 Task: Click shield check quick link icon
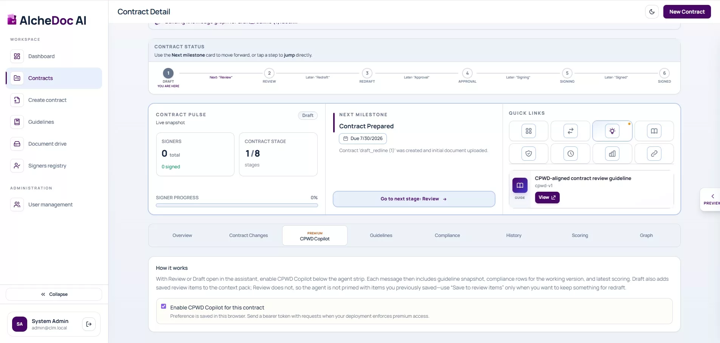pyautogui.click(x=529, y=154)
